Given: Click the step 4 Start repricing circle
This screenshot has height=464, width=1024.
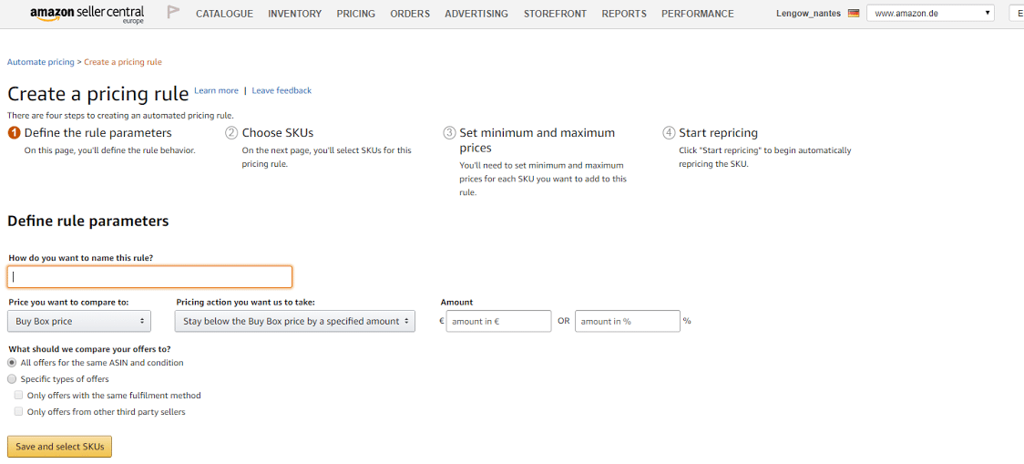Looking at the screenshot, I should (669, 133).
